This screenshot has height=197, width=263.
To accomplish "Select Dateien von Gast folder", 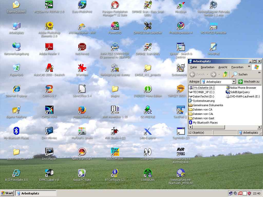I will (x=202, y=118).
